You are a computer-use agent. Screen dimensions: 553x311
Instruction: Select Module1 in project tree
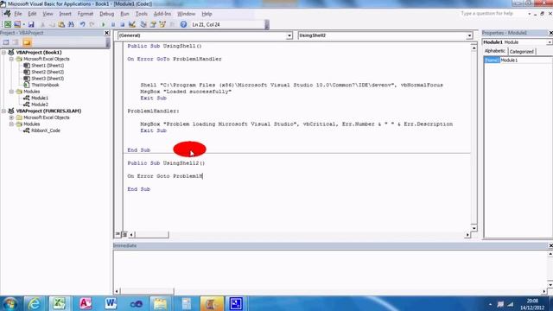point(40,98)
